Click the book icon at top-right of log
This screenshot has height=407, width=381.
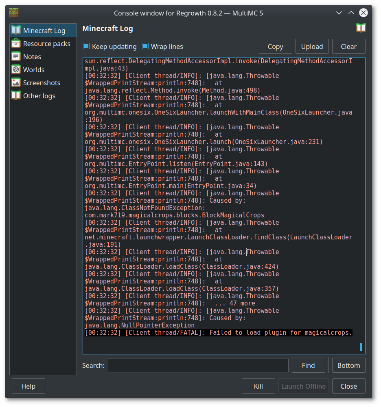click(361, 28)
